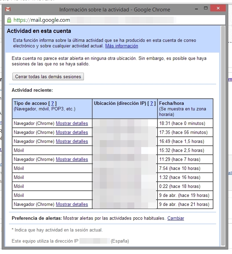
Task: Click the (España) text at bottom
Action: 120,241
